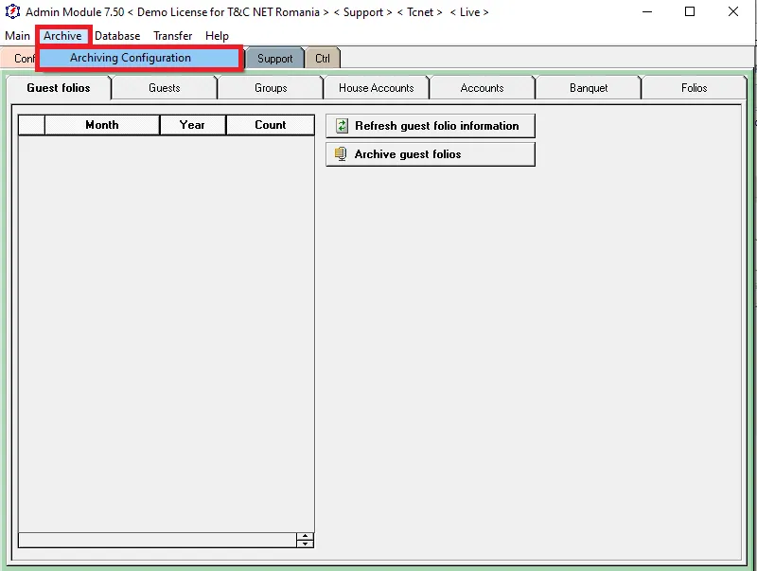Select the Guest folios tab

[x=59, y=88]
